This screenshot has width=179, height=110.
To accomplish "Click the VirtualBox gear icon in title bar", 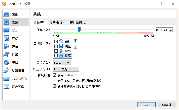I will [4, 4].
